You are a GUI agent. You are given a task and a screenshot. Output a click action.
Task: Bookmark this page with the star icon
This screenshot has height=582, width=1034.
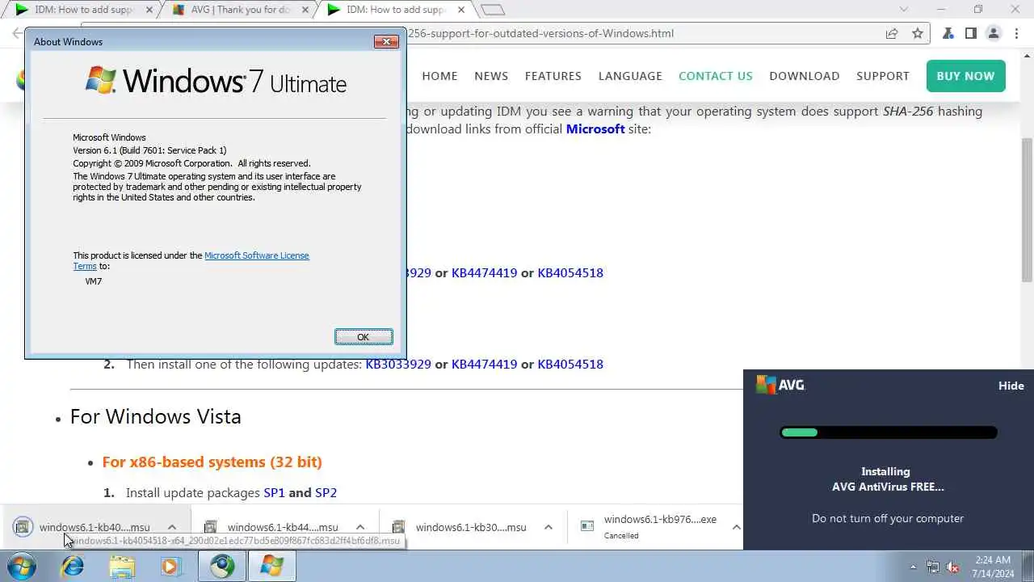tap(918, 33)
